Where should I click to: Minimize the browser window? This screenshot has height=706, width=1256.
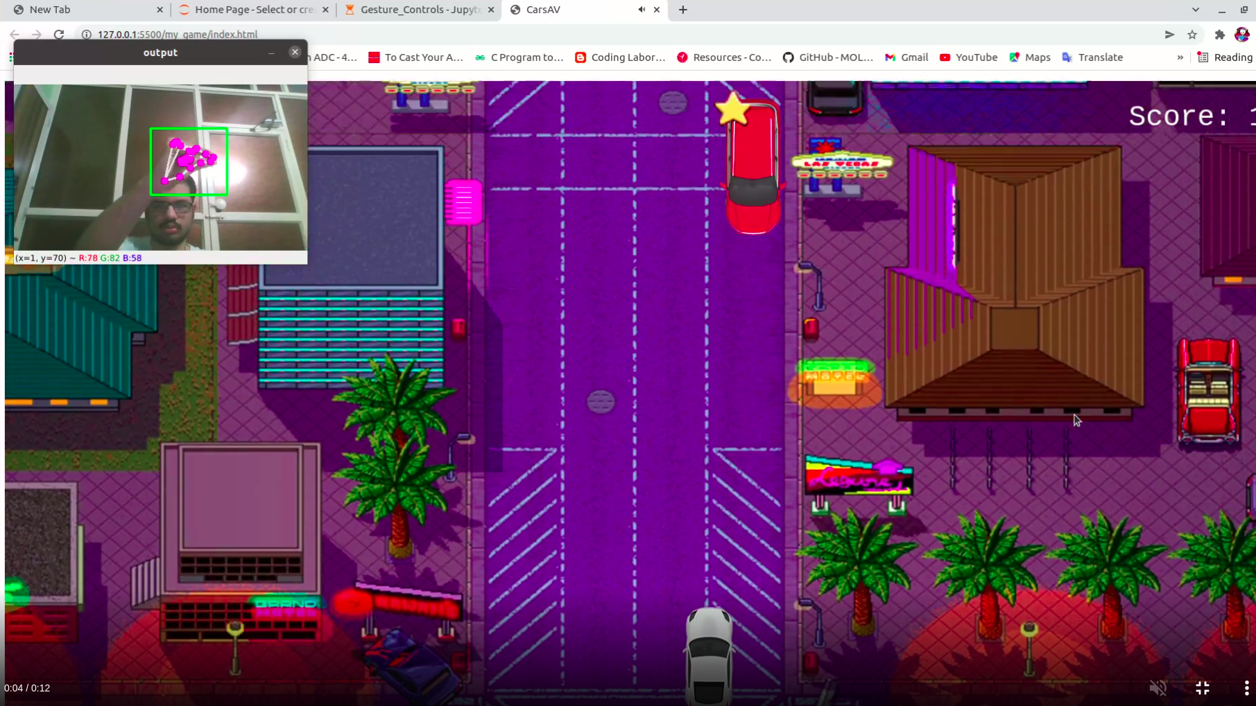(x=1221, y=10)
